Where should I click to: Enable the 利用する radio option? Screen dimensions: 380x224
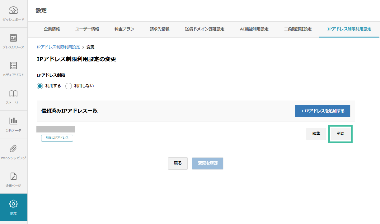click(40, 86)
